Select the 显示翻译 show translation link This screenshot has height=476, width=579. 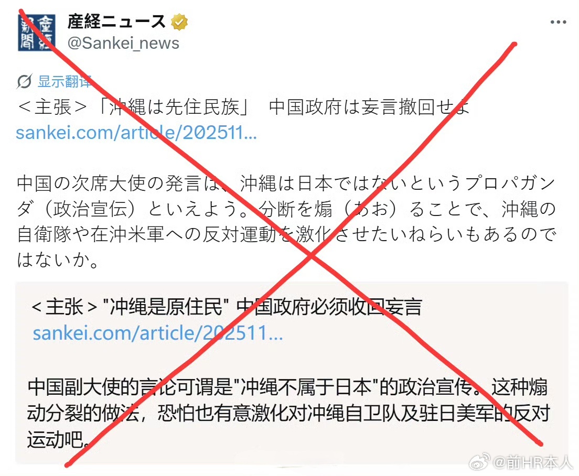coord(65,81)
